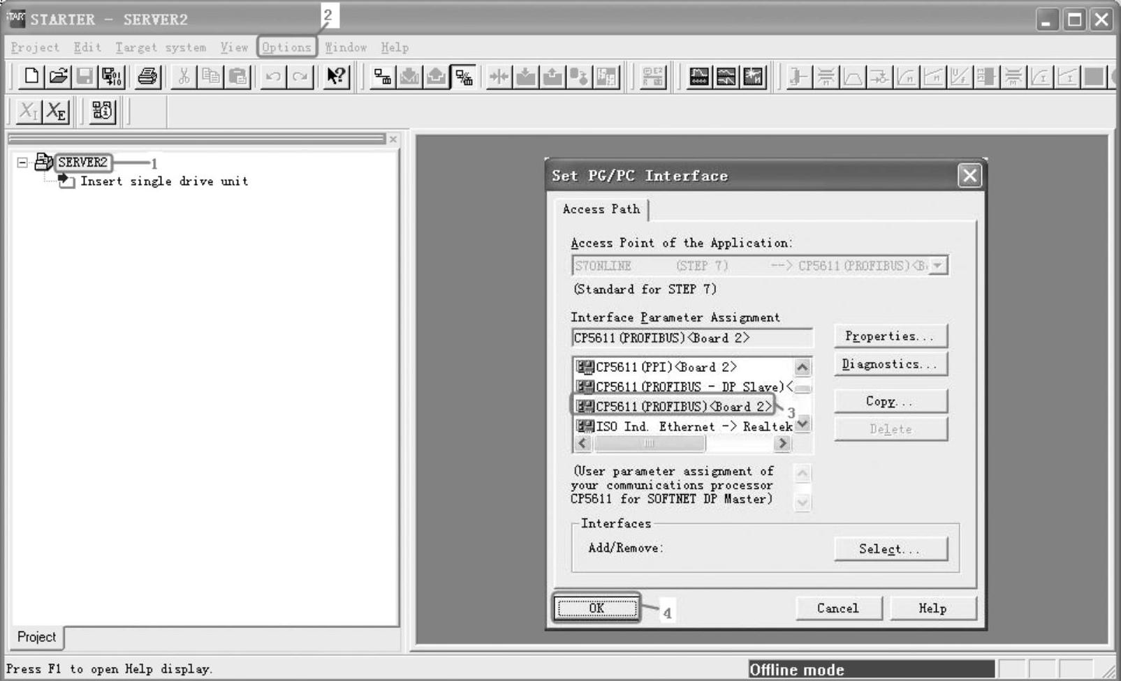Close the project navigator panel
This screenshot has width=1121, height=681.
click(393, 140)
